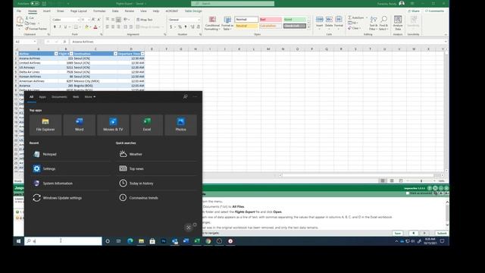Click the Comments button in Excel
Viewport: 485px width, 273px height.
point(434,11)
